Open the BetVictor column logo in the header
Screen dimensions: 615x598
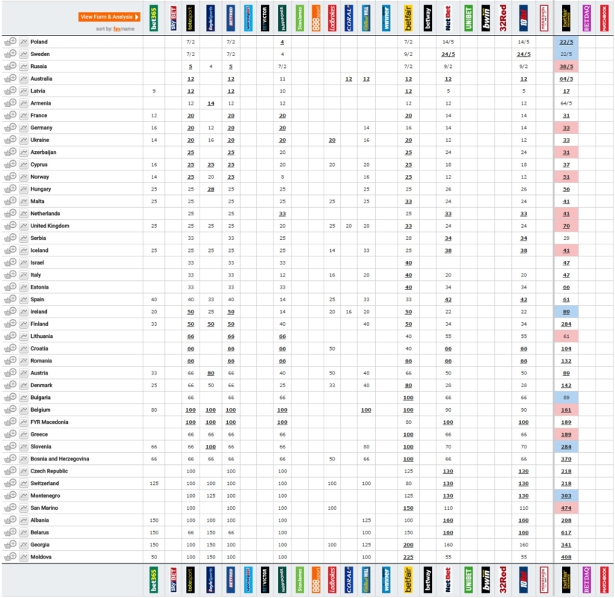tap(265, 19)
